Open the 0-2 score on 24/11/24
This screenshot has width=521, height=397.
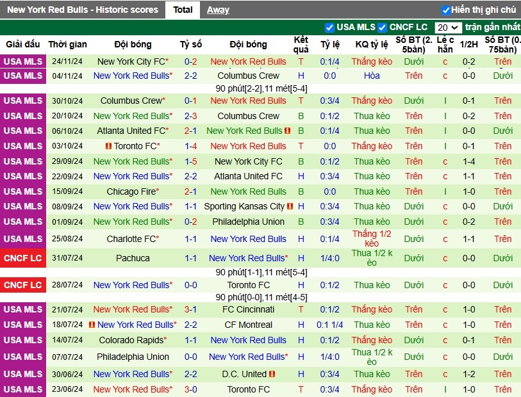click(191, 61)
